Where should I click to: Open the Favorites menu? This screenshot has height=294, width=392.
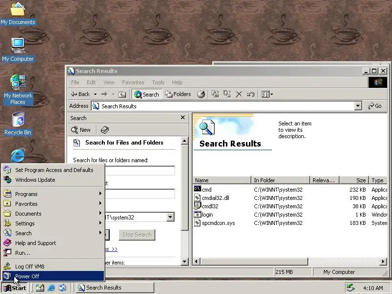tap(133, 82)
